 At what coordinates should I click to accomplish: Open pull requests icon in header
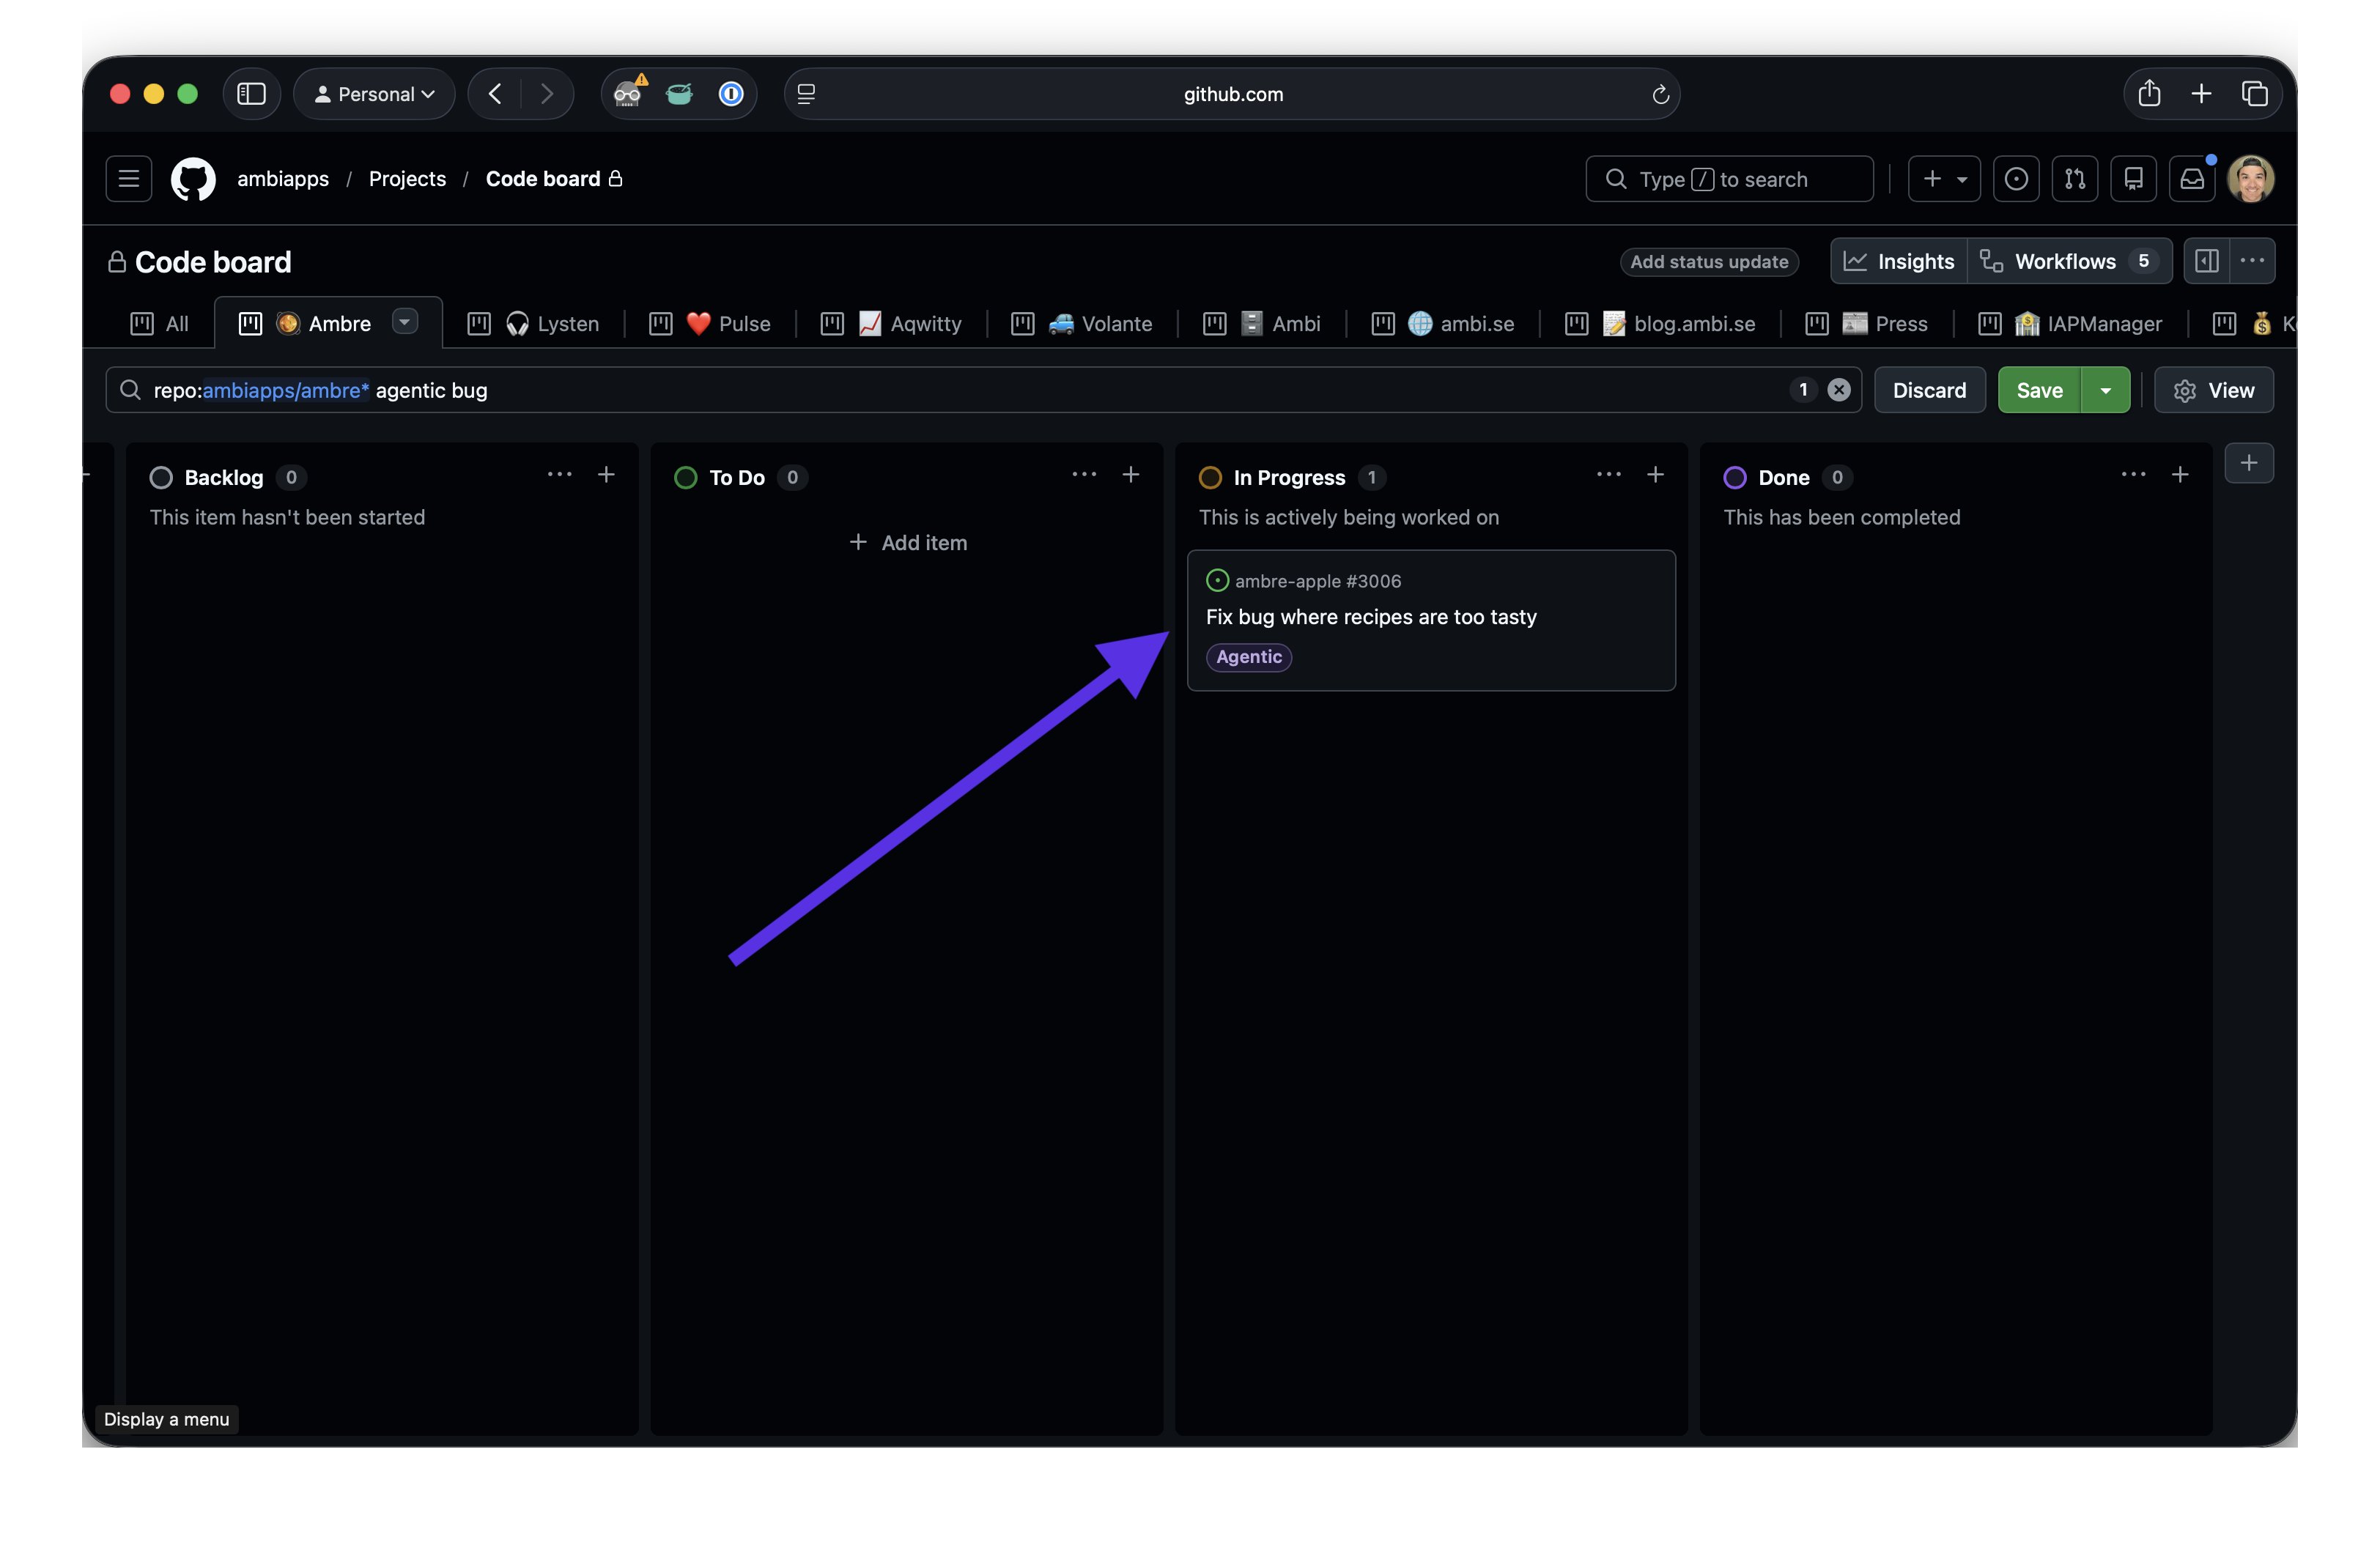pos(2075,179)
